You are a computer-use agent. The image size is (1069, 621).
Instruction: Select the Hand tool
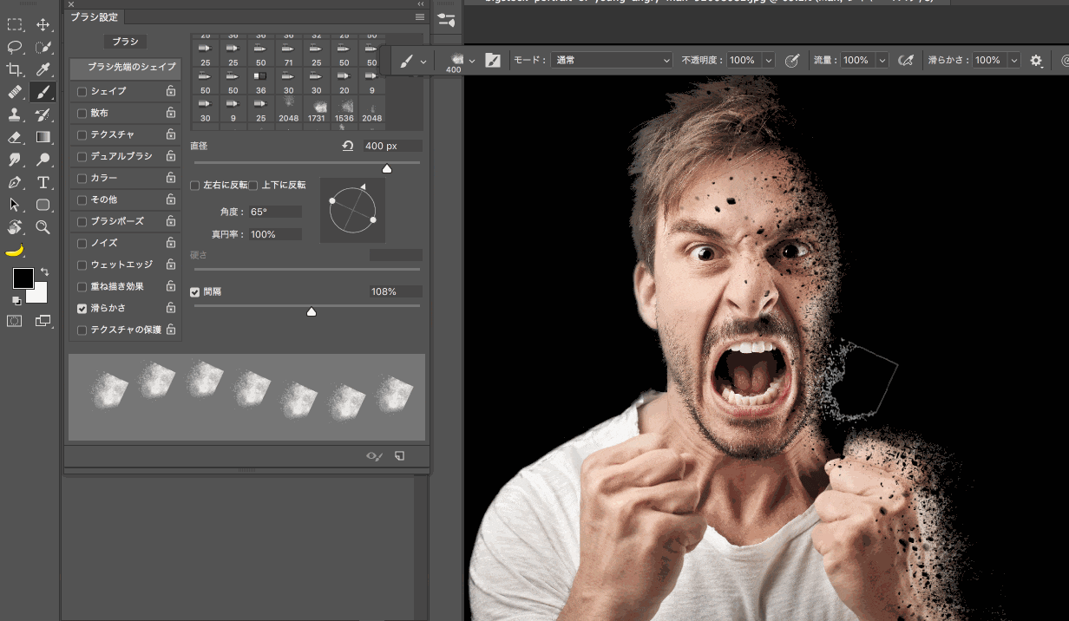coord(15,227)
